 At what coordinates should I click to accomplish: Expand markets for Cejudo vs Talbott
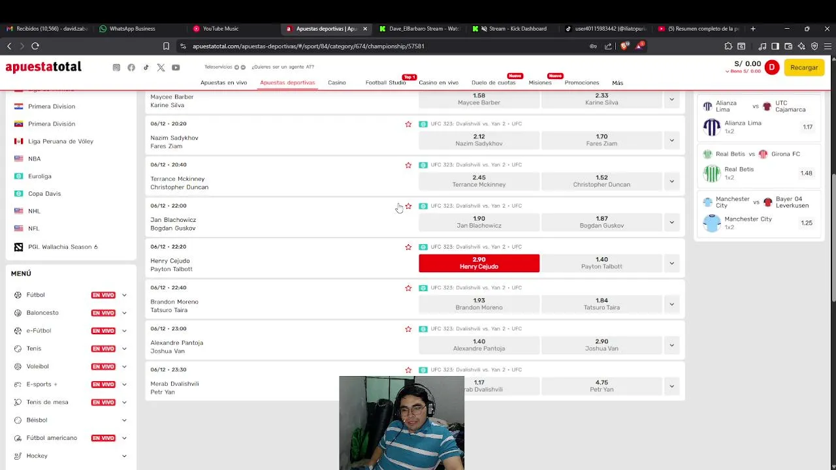click(671, 263)
